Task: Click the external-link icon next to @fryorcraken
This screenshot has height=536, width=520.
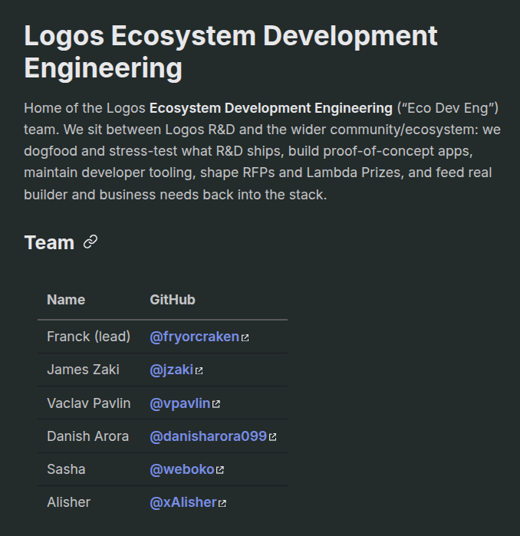Action: [x=245, y=337]
